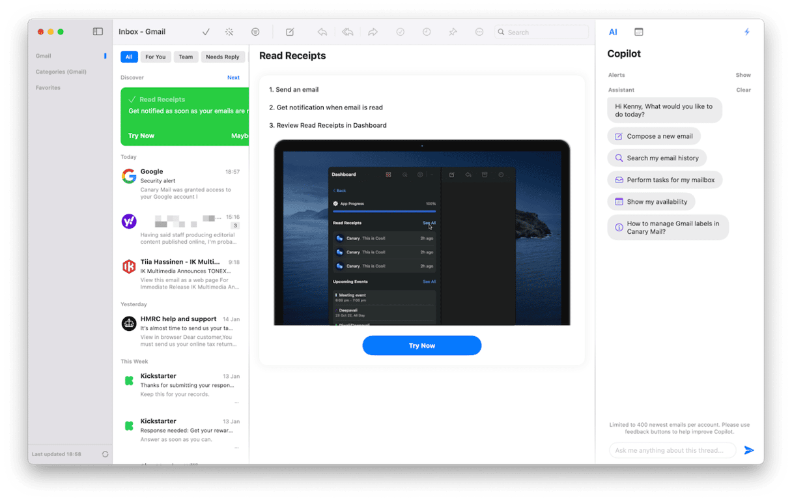Screen dimensions: 792x501
Task: Toggle the sidebar panel icon
Action: pyautogui.click(x=98, y=31)
